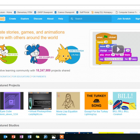Click Except For the Turkey title link
This screenshot has width=140, height=140.
96,111
